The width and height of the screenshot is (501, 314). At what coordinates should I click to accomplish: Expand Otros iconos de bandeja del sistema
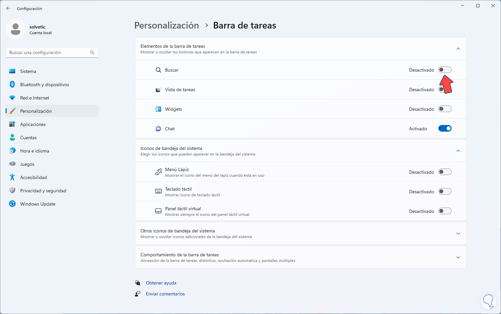458,233
